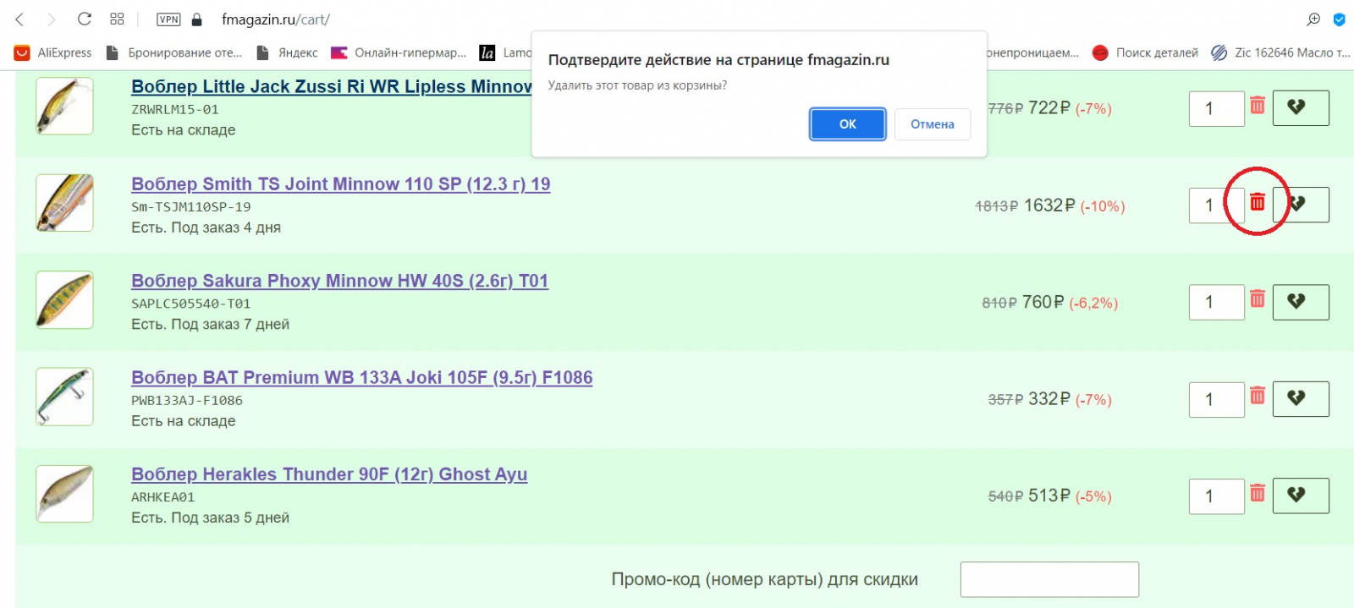Click the Little Jack Zussi lure thumbnail
This screenshot has width=1354, height=608.
coord(64,106)
